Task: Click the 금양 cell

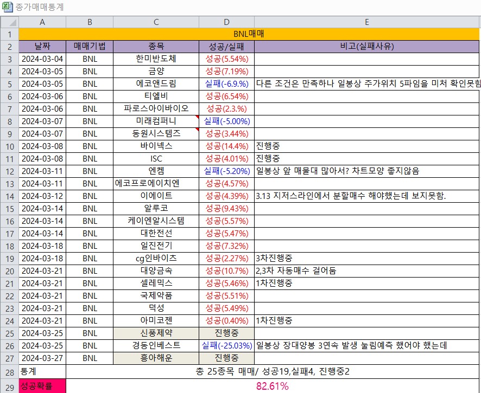Action: 156,72
